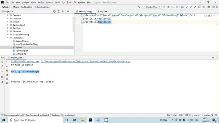Open the ReadMyData.py path link in console
Viewport: 219px width, 123px height.
pos(86,61)
